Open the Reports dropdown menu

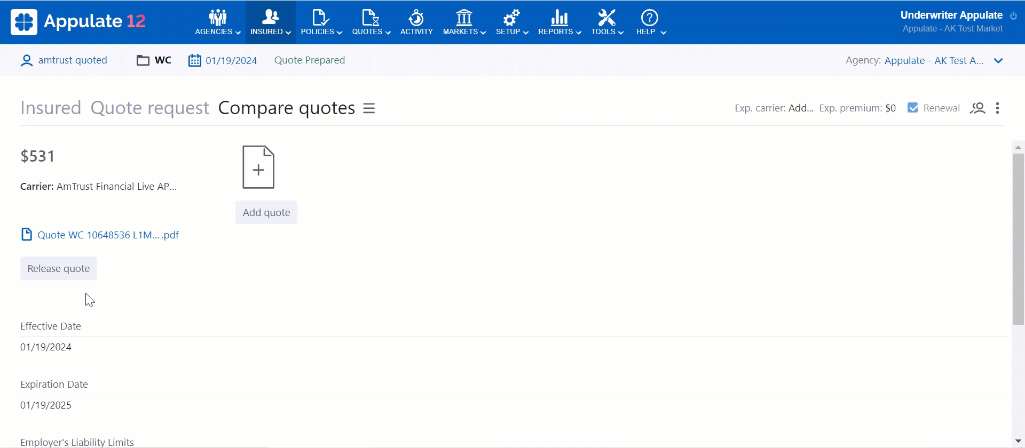click(x=559, y=22)
